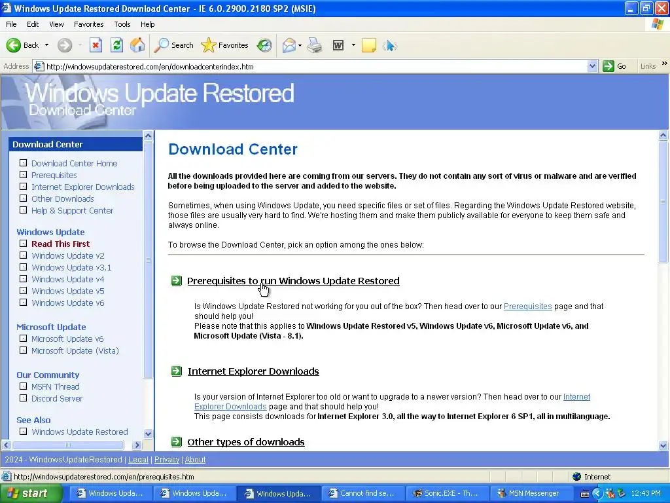The height and width of the screenshot is (503, 670).
Task: Click main page scroll down arrow
Action: (663, 445)
